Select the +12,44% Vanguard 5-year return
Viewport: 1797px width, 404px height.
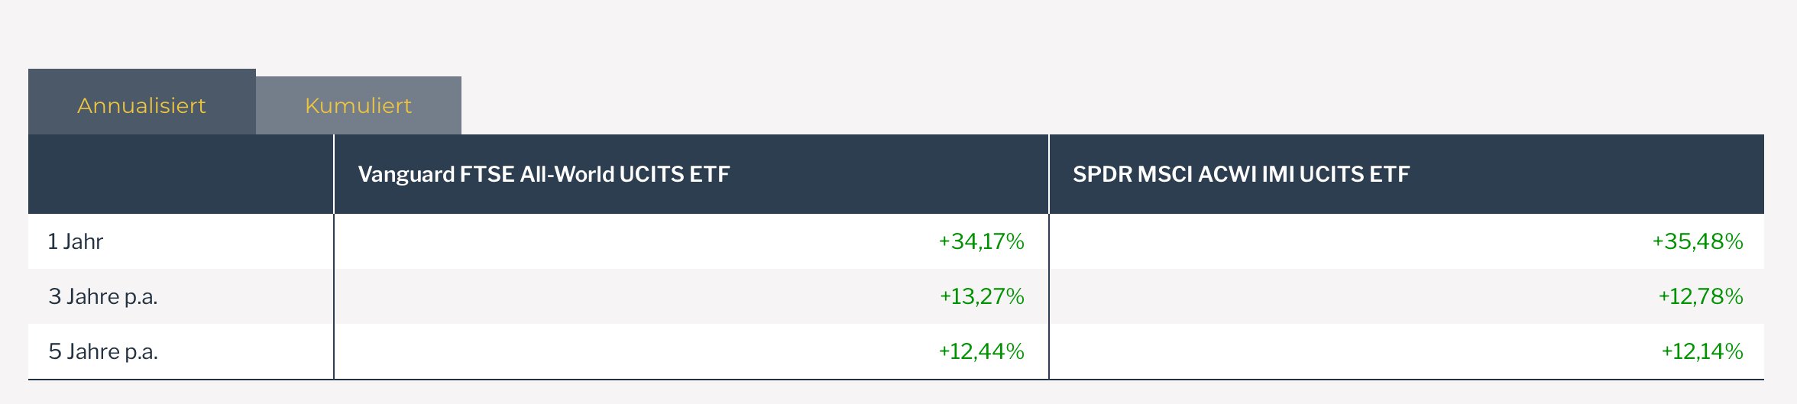point(981,351)
